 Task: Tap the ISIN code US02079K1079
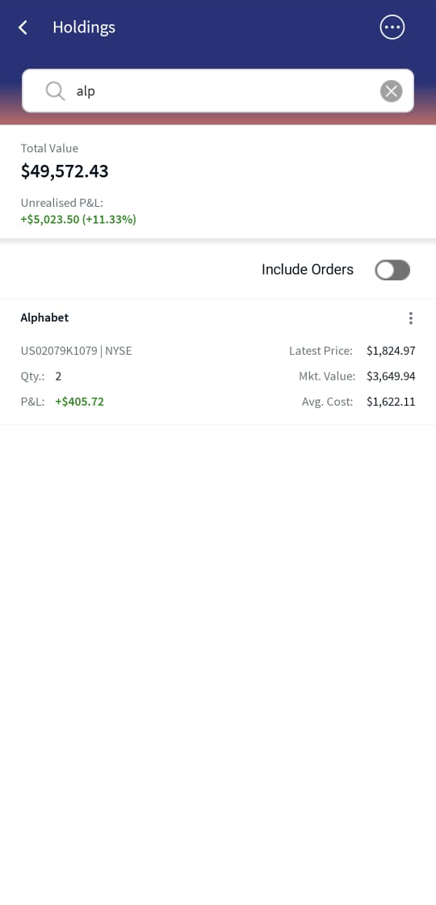tap(59, 351)
